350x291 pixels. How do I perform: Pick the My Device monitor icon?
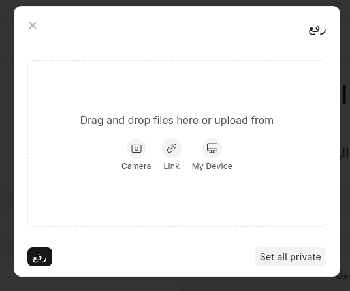pos(212,148)
